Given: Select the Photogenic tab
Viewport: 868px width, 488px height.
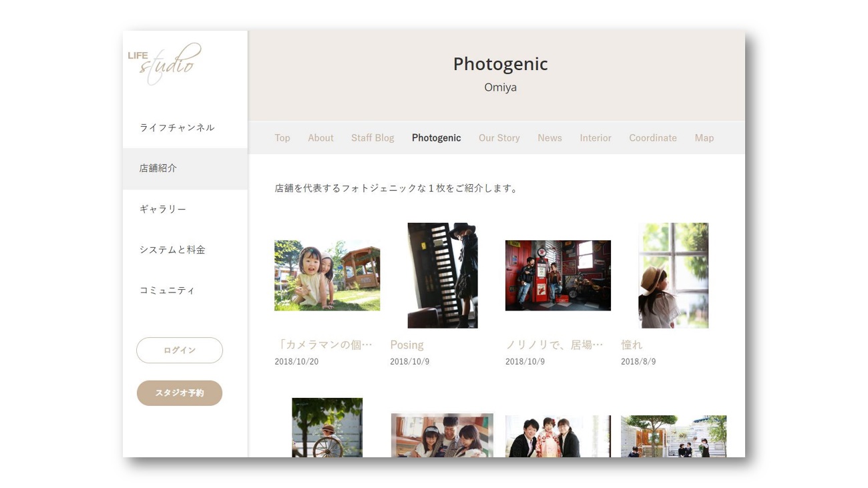Looking at the screenshot, I should tap(437, 138).
